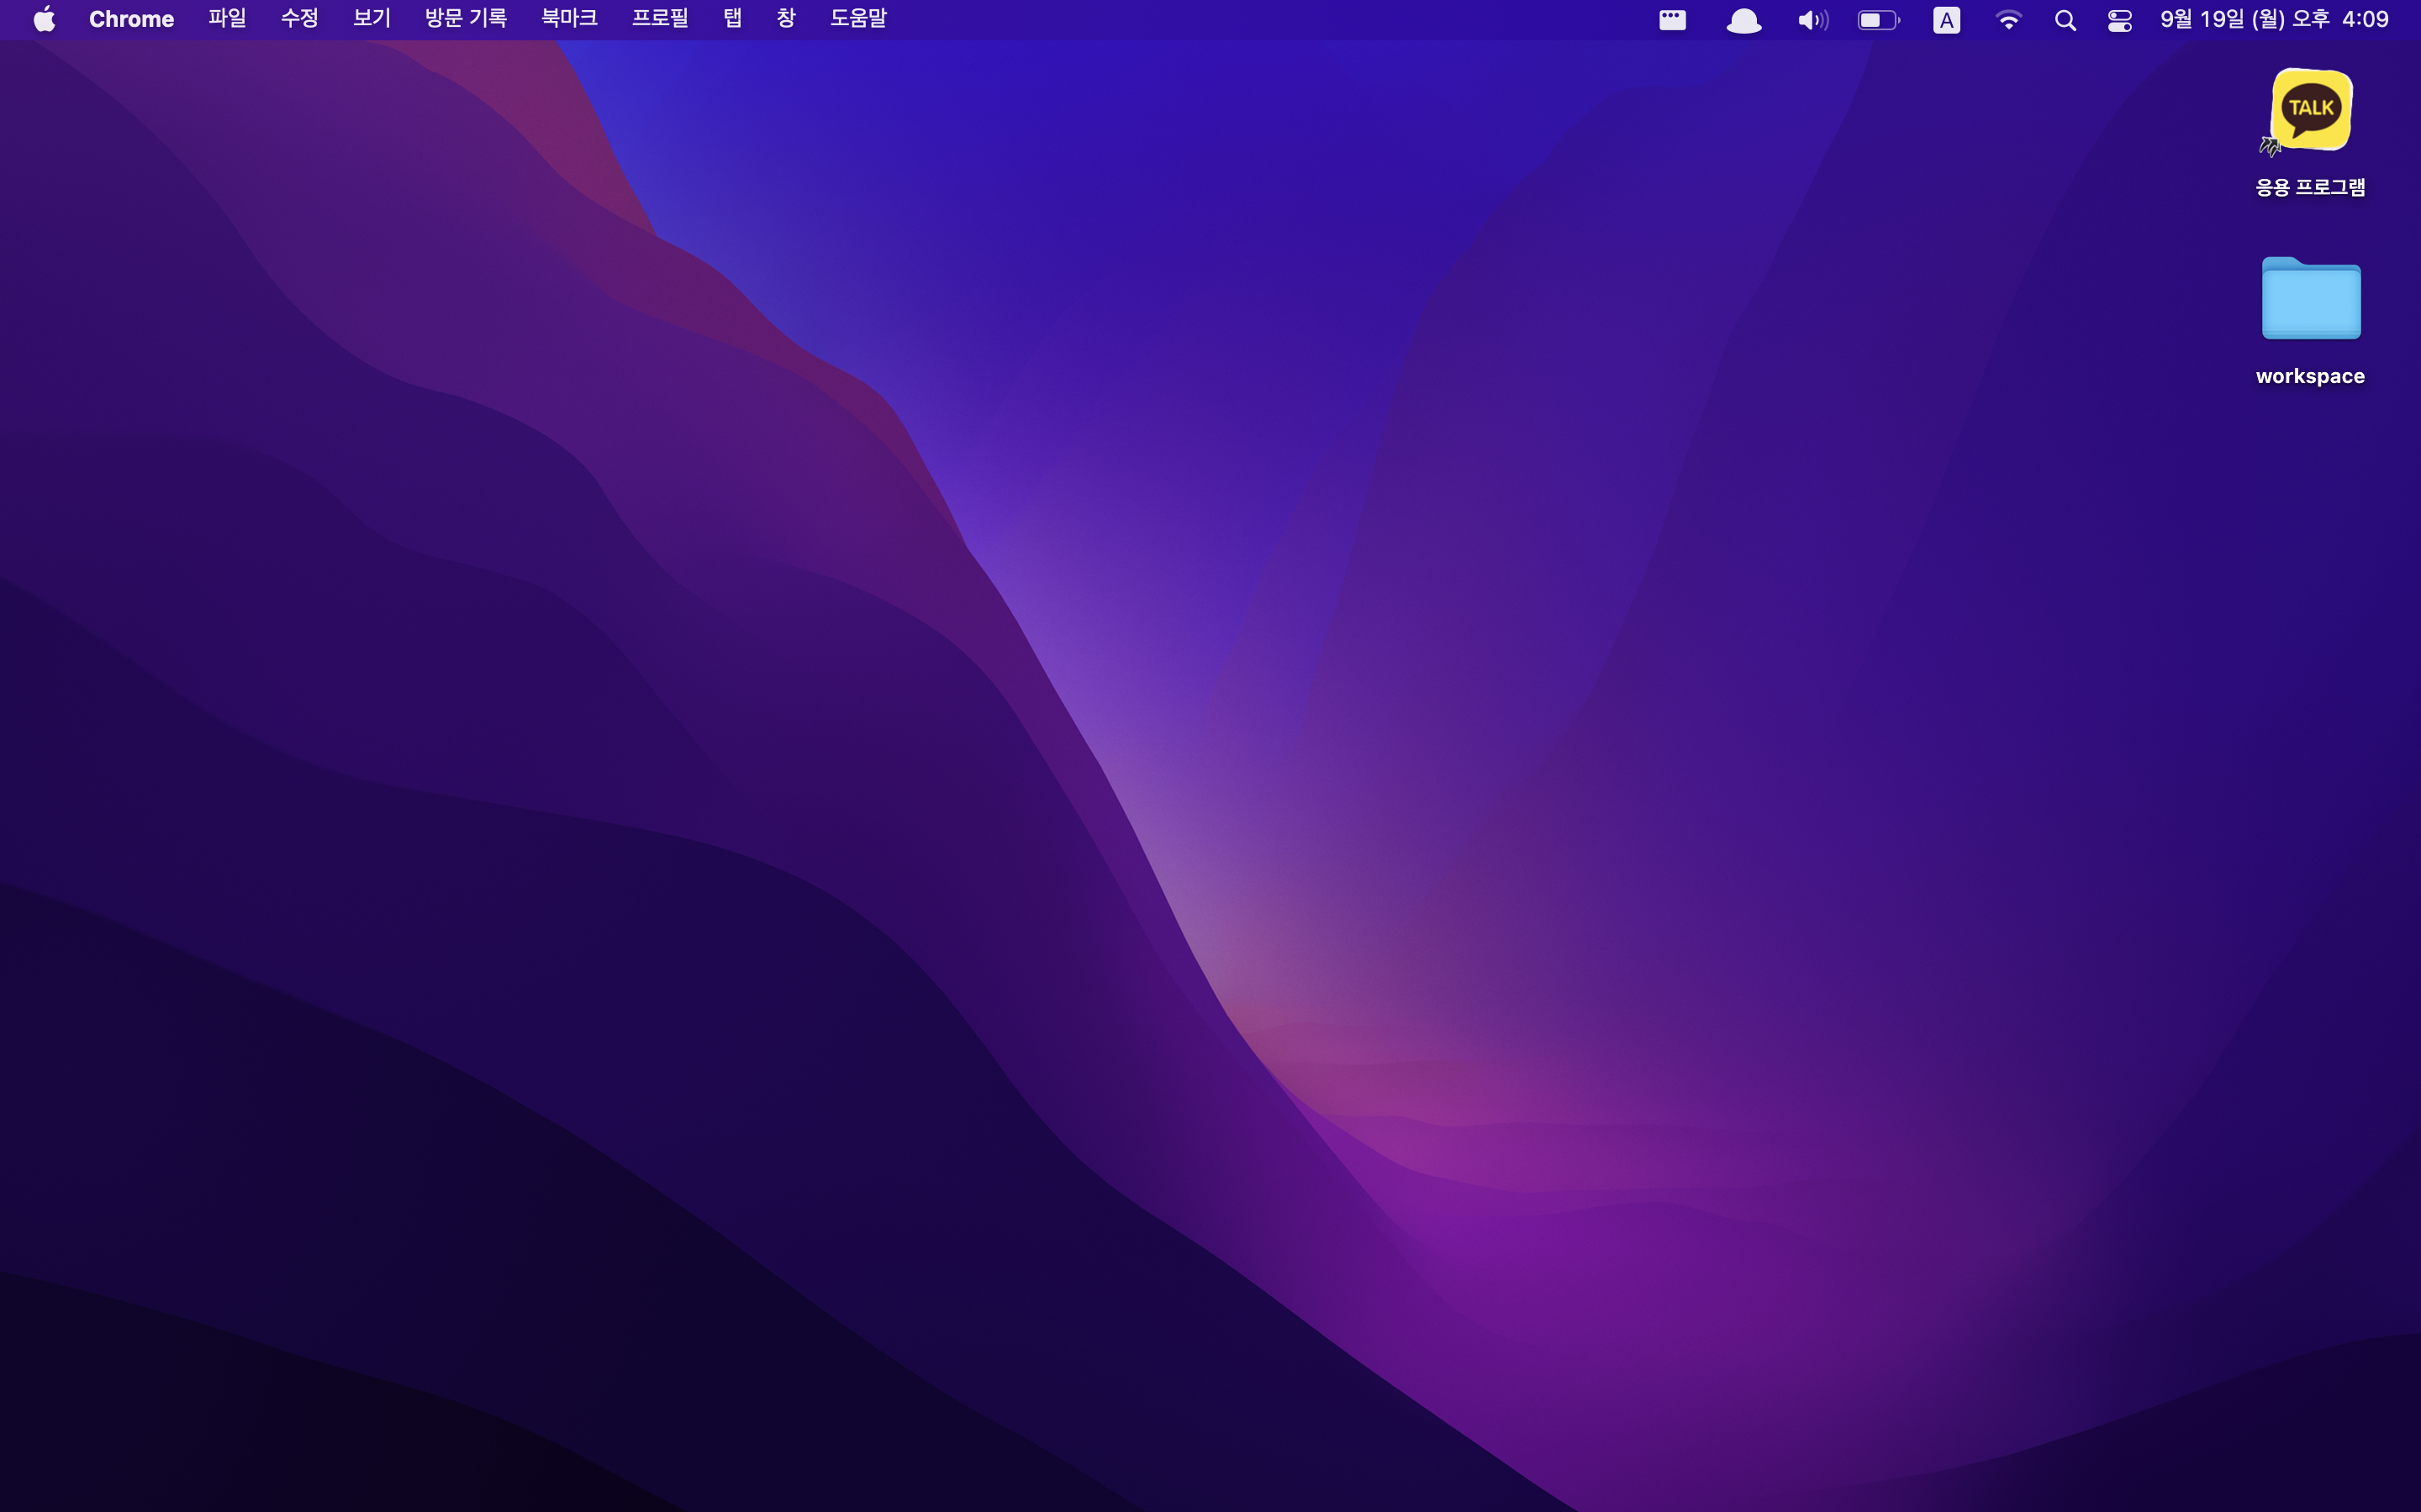
Task: Open the volume control icon
Action: 1812,20
